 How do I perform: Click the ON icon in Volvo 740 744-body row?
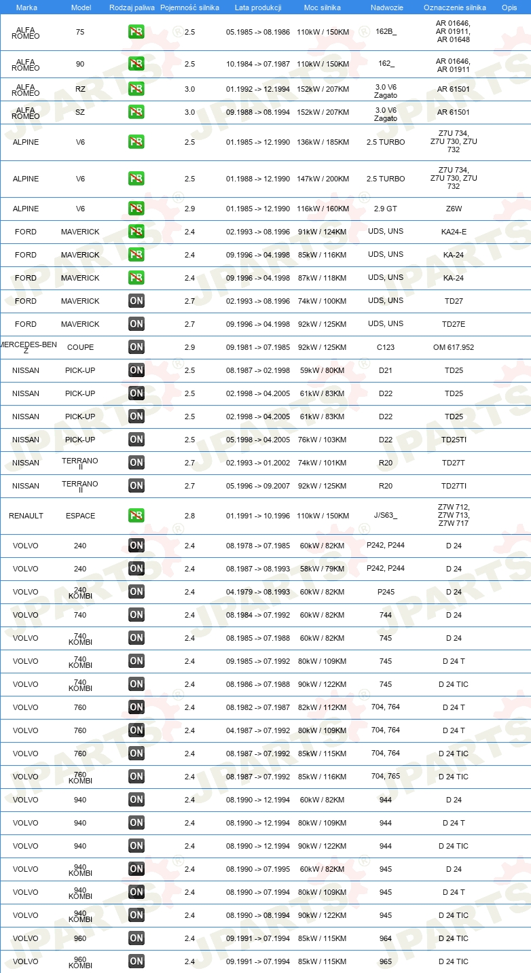coord(136,615)
